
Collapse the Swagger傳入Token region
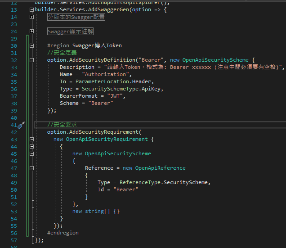pyautogui.click(x=31, y=46)
